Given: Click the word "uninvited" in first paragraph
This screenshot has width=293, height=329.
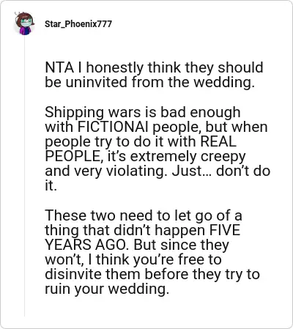Looking at the screenshot, I should (x=97, y=82).
